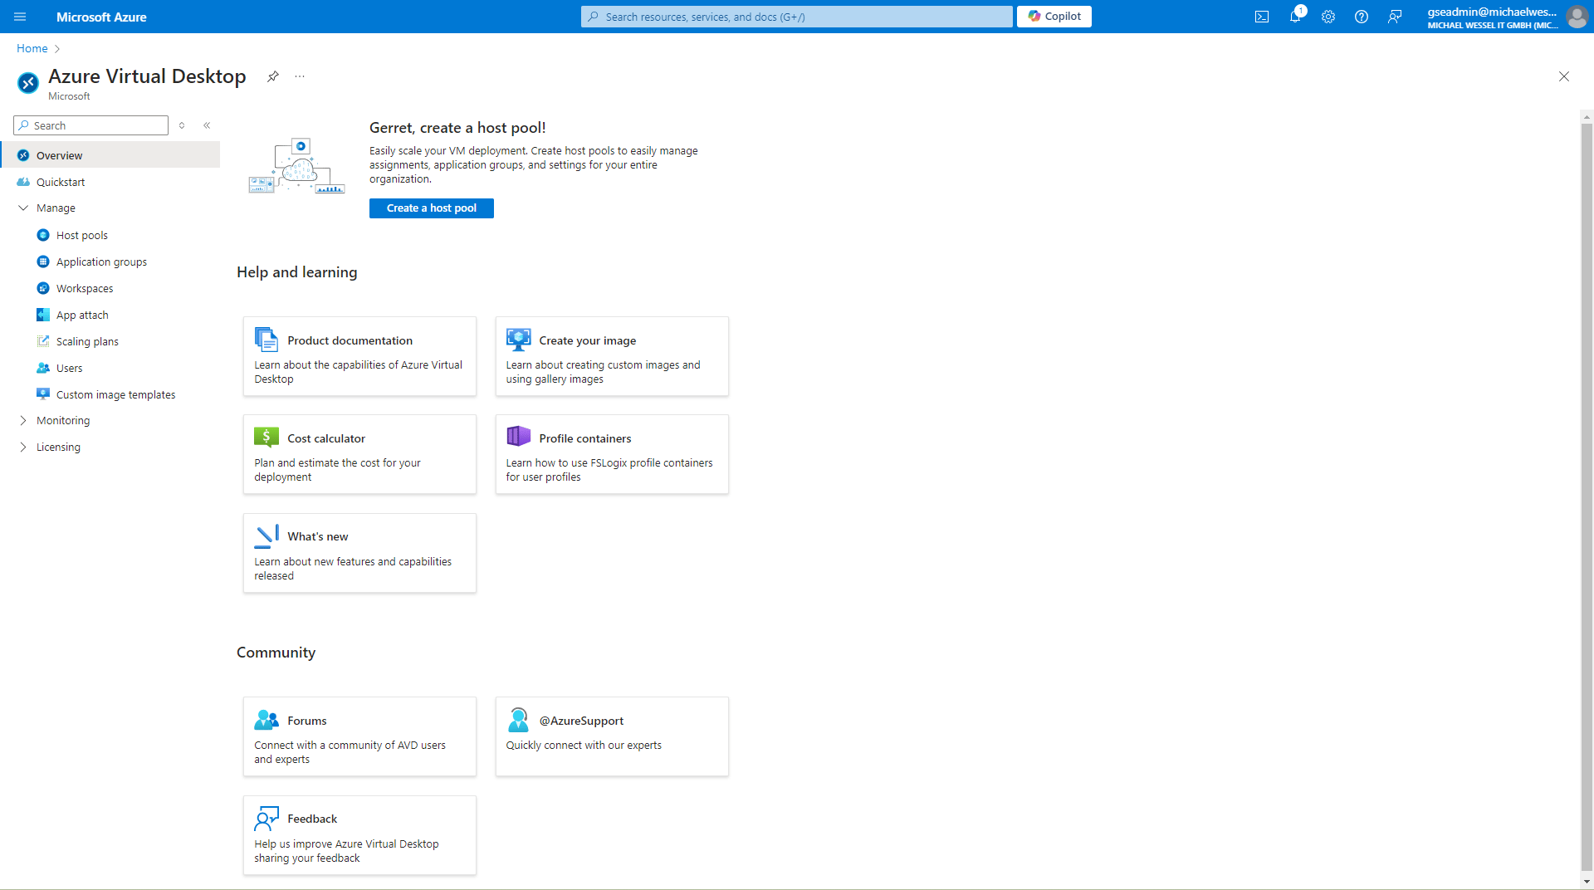Open the Feedback link
The height and width of the screenshot is (890, 1594).
click(x=312, y=819)
